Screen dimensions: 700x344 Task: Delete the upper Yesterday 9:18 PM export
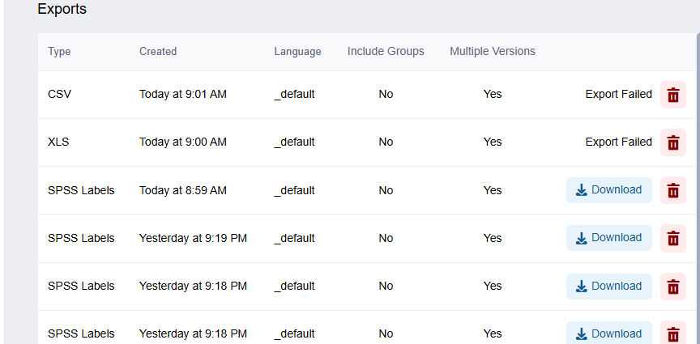coord(672,286)
